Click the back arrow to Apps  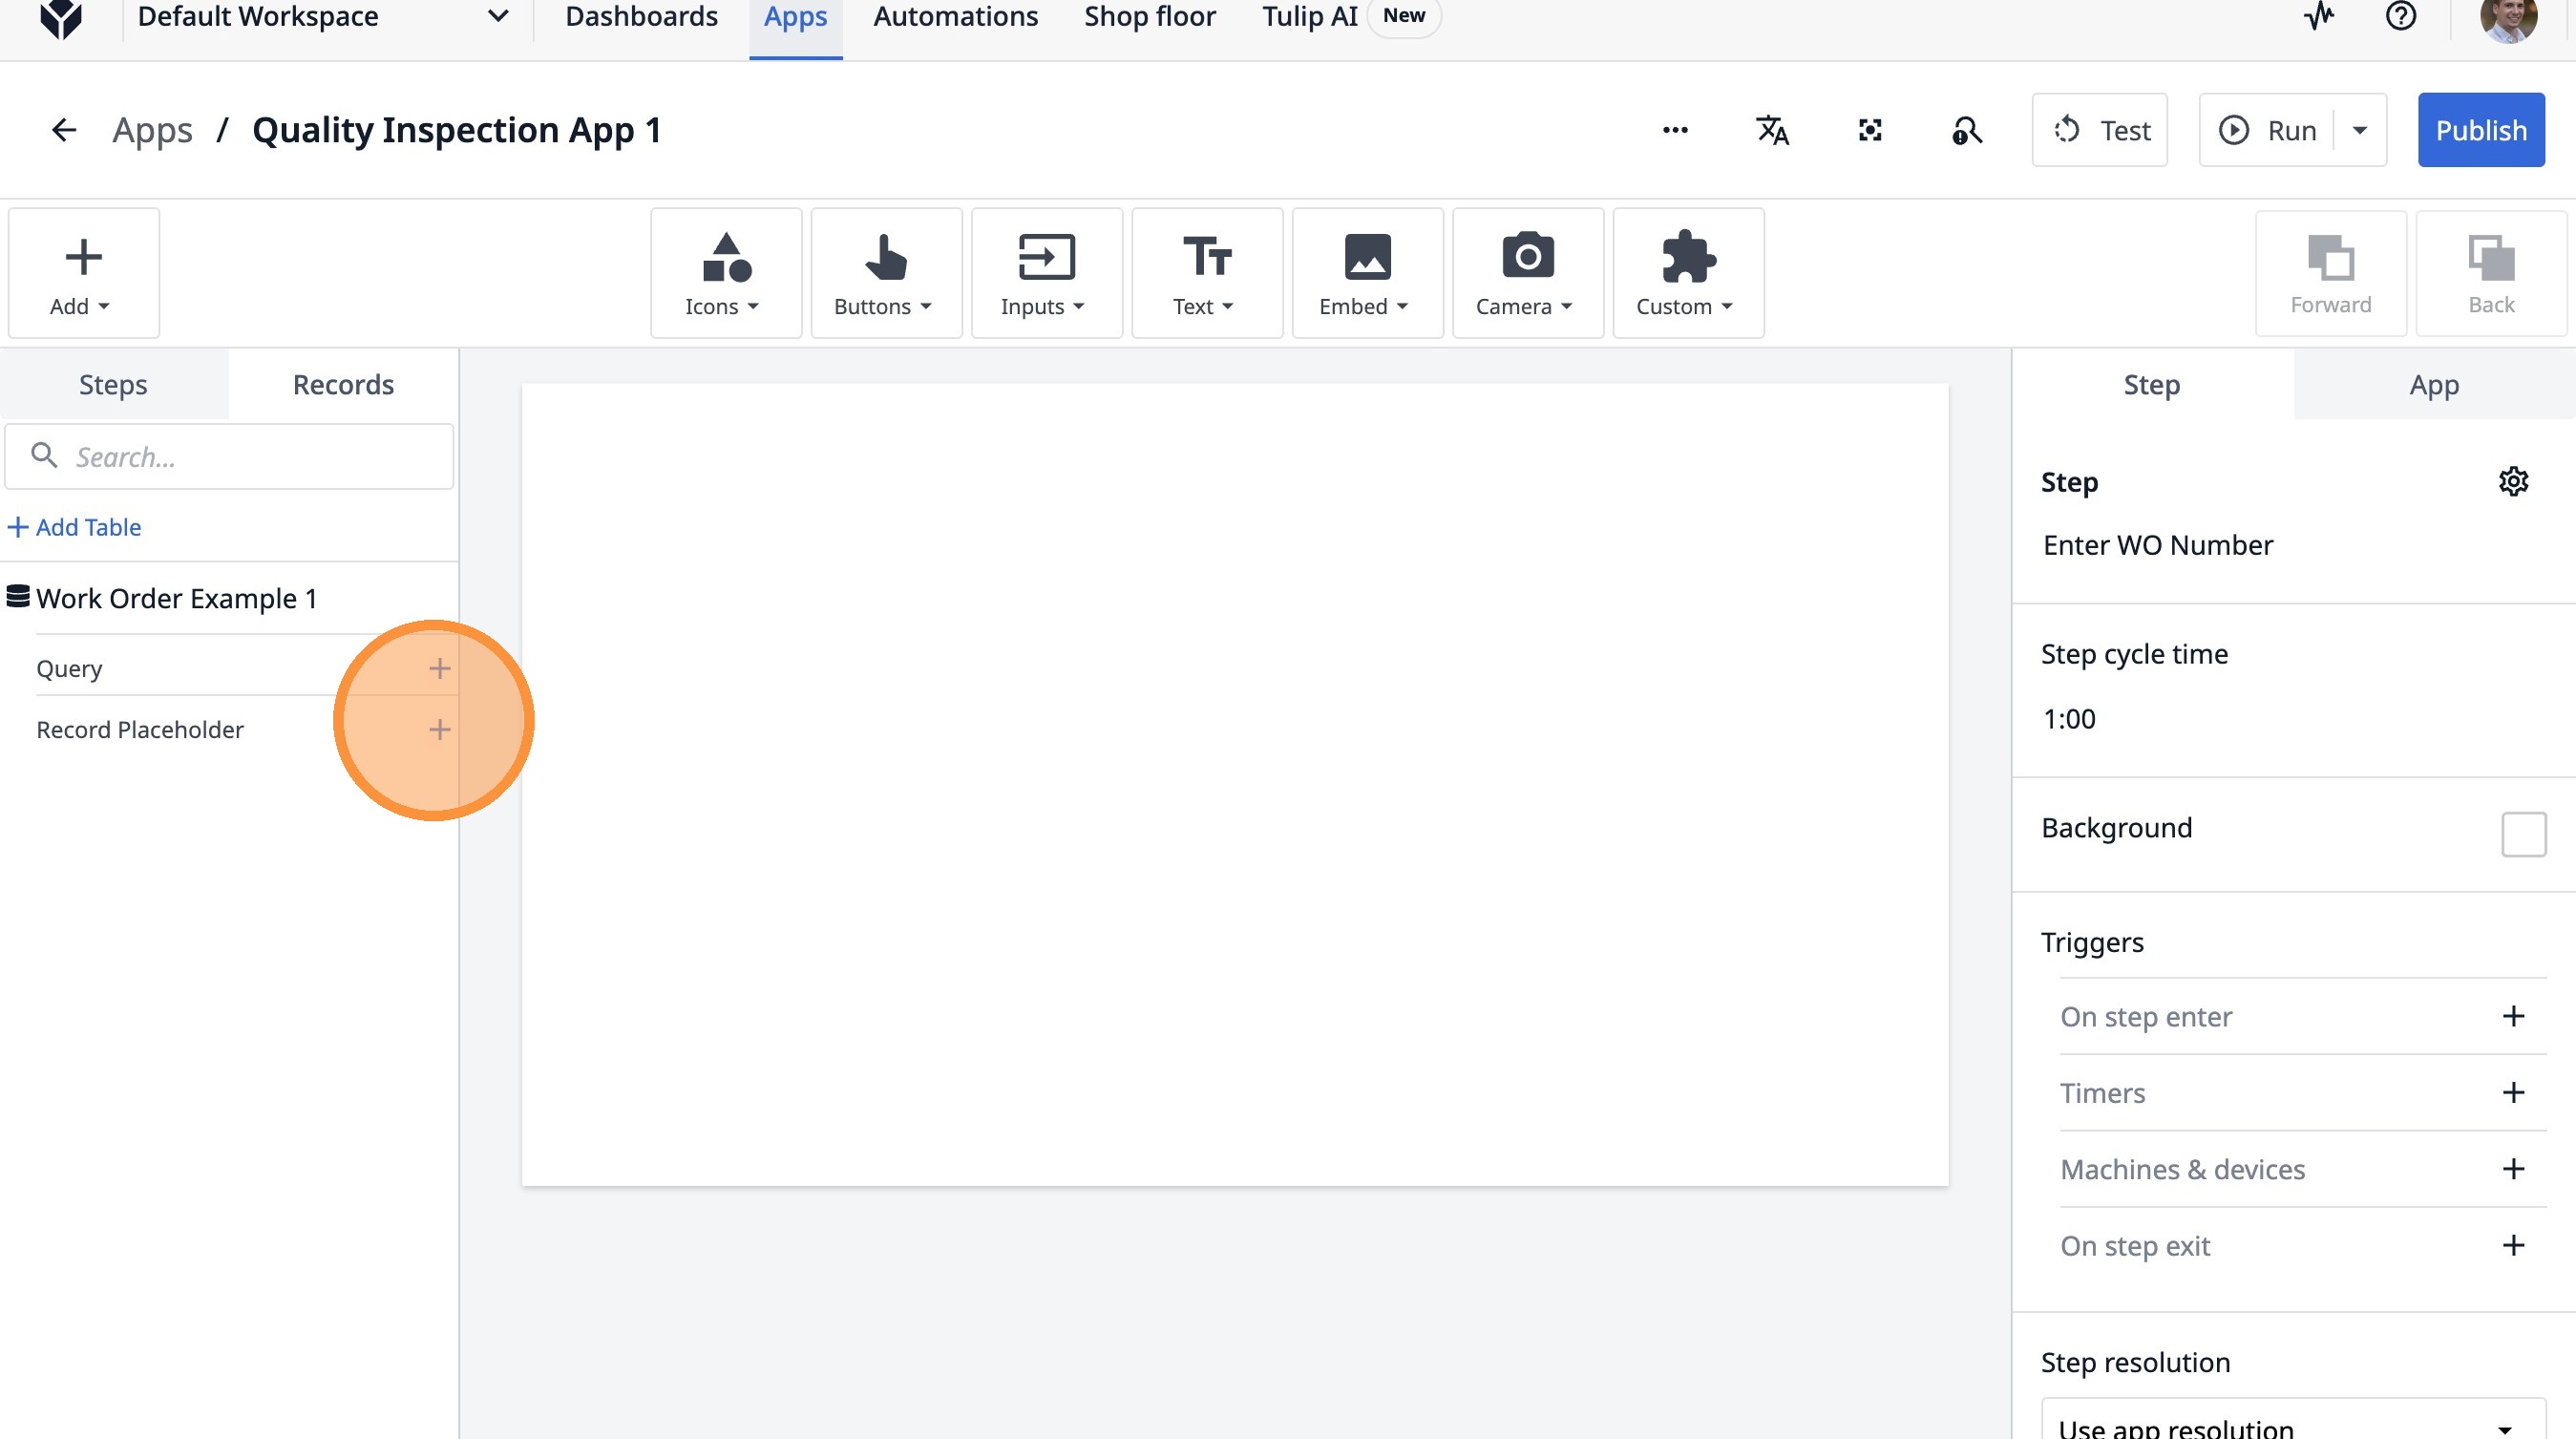pos(64,130)
